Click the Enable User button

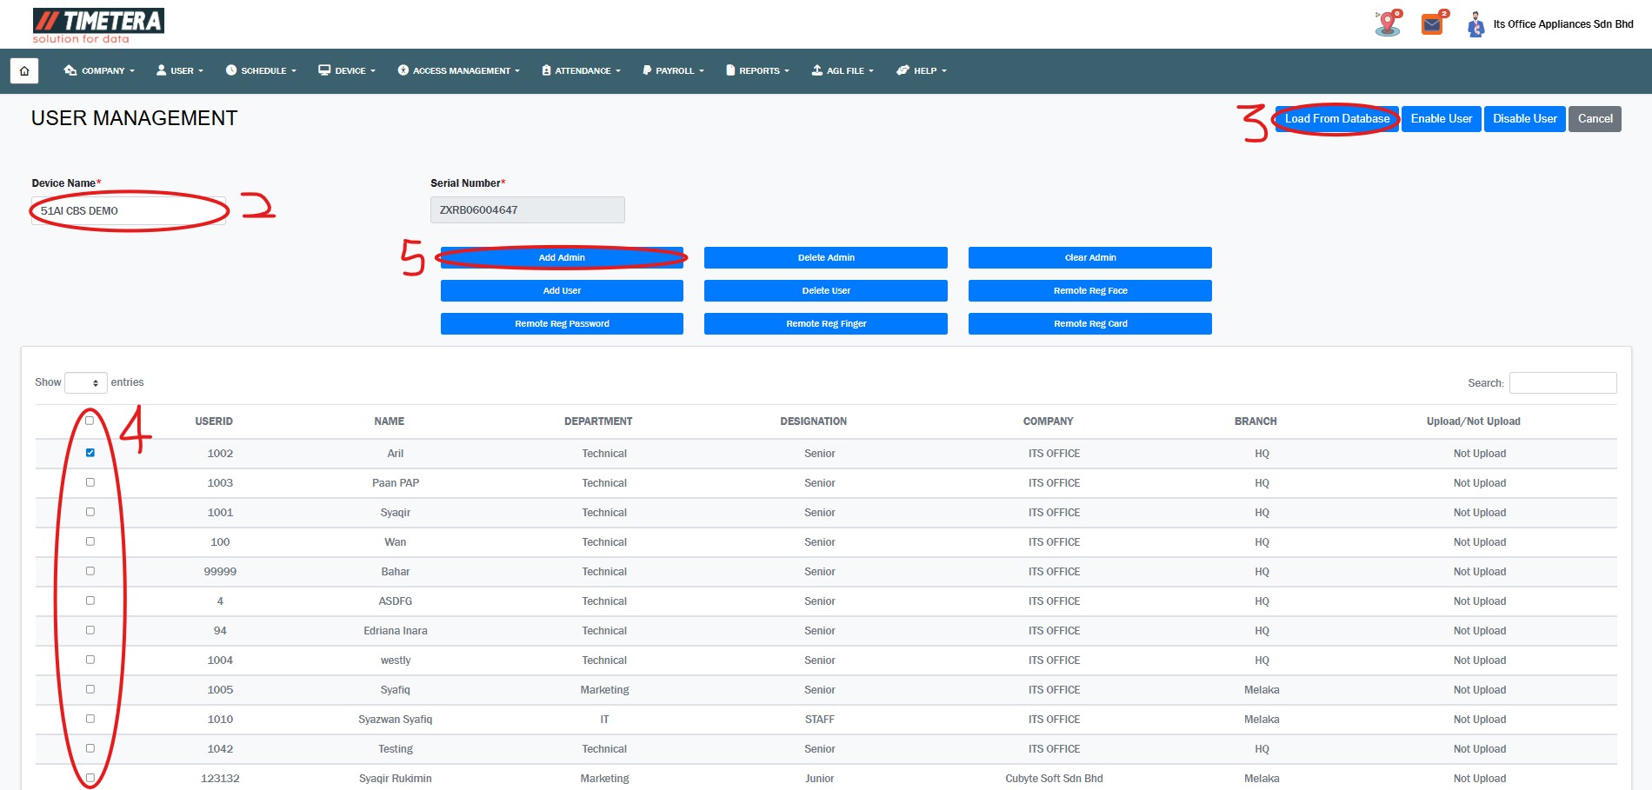pos(1441,119)
